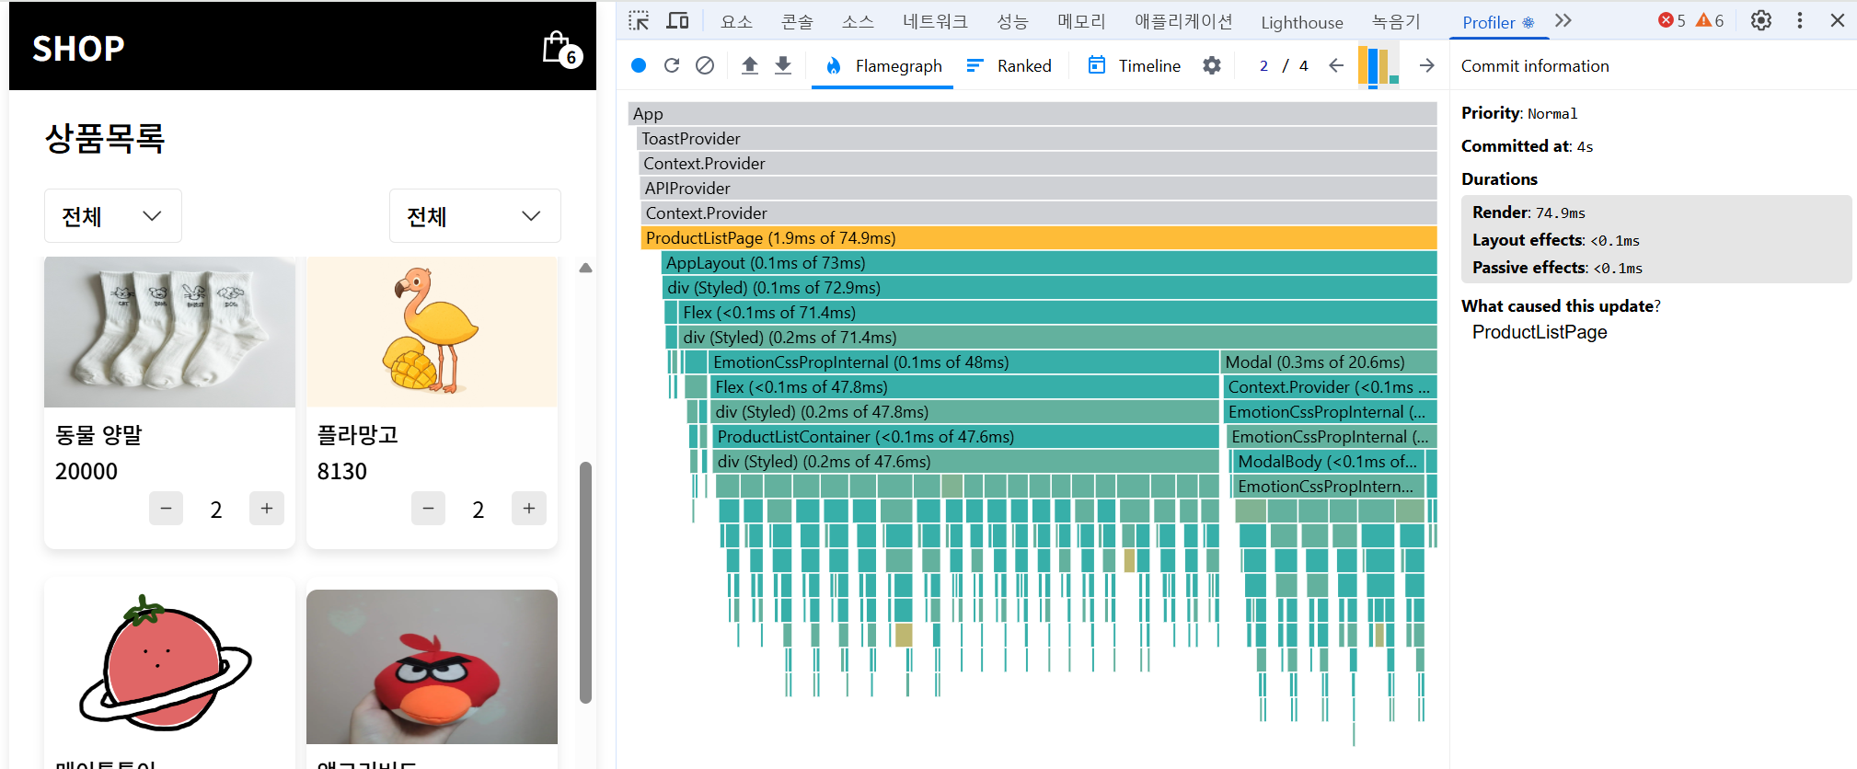Screen dimensions: 1857x769
Task: Open Profiler view settings gear
Action: (1212, 65)
